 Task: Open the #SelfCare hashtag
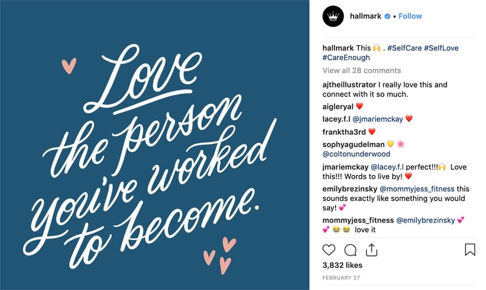404,48
